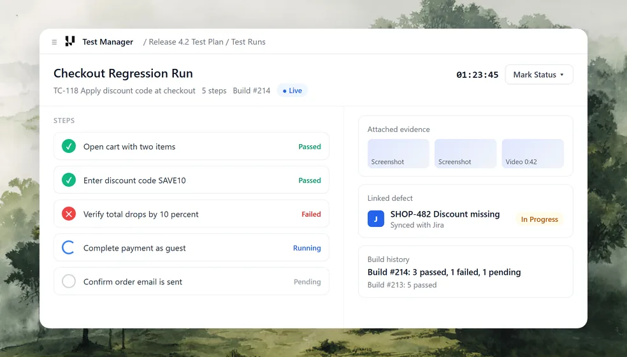The height and width of the screenshot is (357, 627).
Task: Click the STEPS section label
Action: click(64, 120)
